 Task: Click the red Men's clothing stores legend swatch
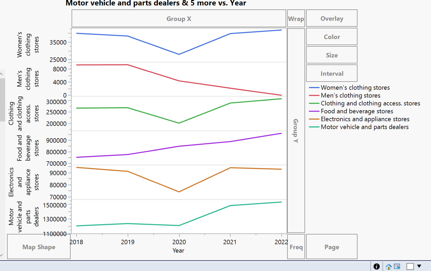tap(314, 95)
